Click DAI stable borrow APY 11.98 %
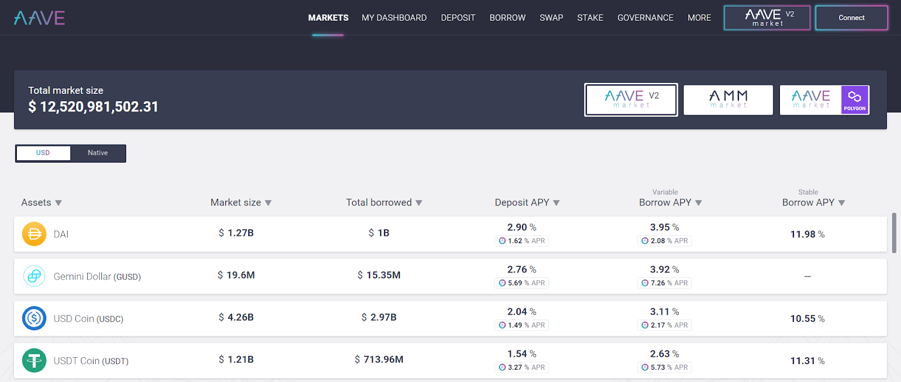901x382 pixels. point(808,234)
